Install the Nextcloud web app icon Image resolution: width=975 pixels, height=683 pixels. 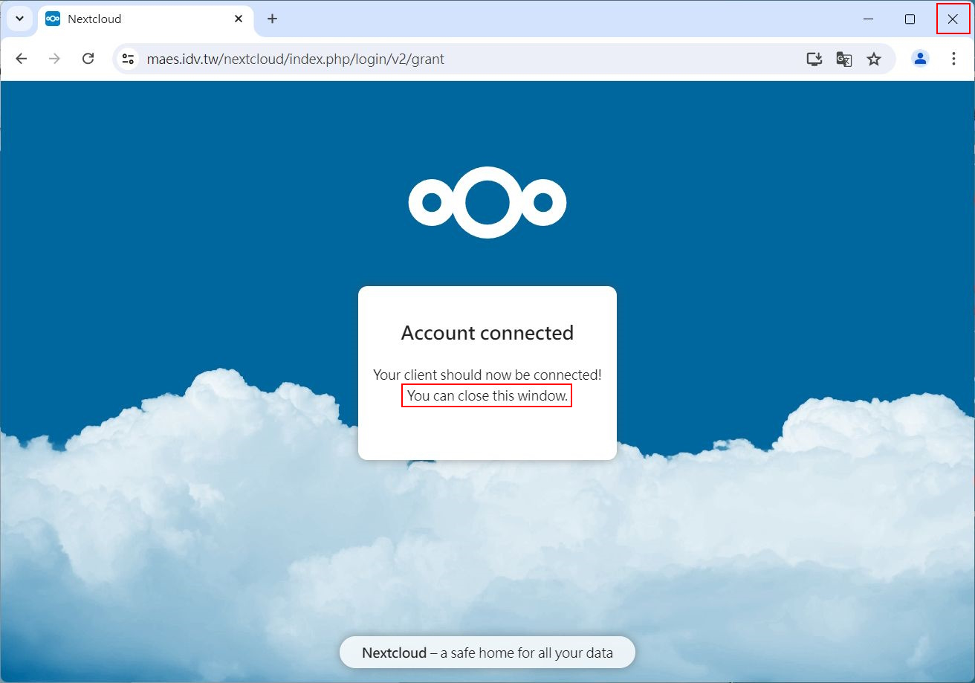point(814,59)
